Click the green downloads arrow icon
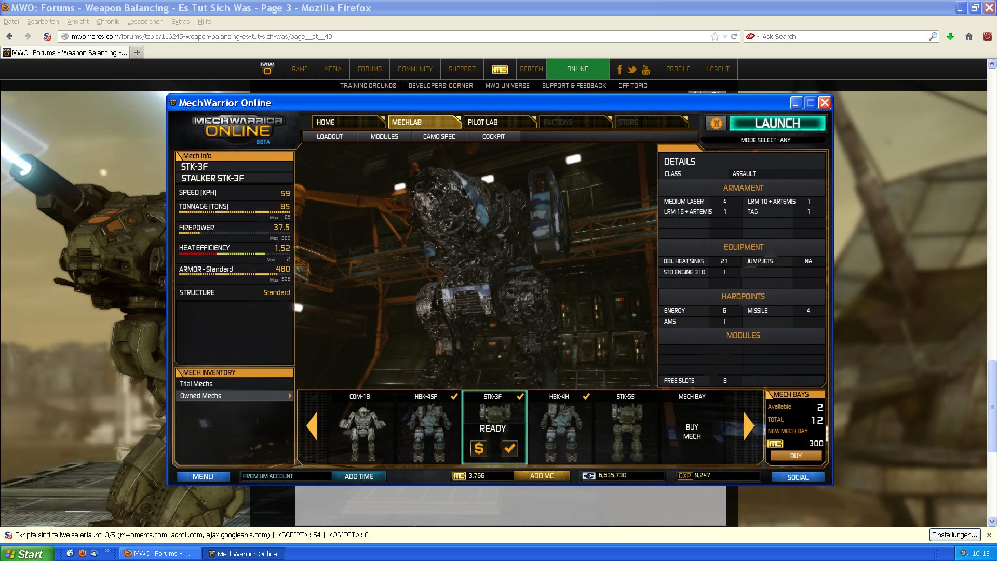The image size is (997, 561). tap(950, 36)
